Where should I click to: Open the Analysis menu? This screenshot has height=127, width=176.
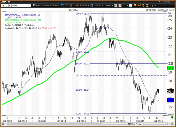point(83,5)
